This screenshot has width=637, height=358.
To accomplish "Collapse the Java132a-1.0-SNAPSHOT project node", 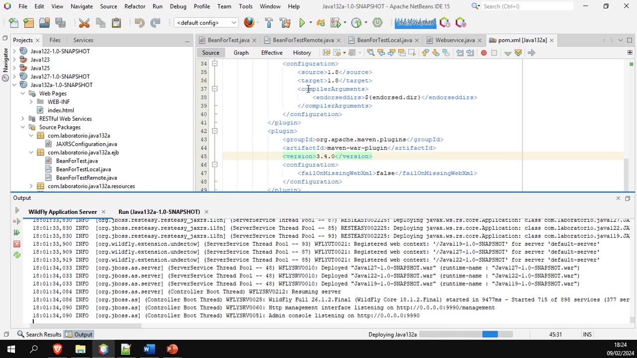I will [x=14, y=85].
